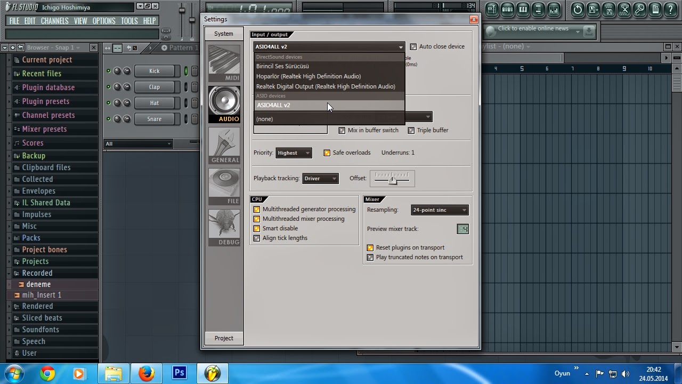
Task: Close the Browser panel
Action: pyautogui.click(x=94, y=47)
